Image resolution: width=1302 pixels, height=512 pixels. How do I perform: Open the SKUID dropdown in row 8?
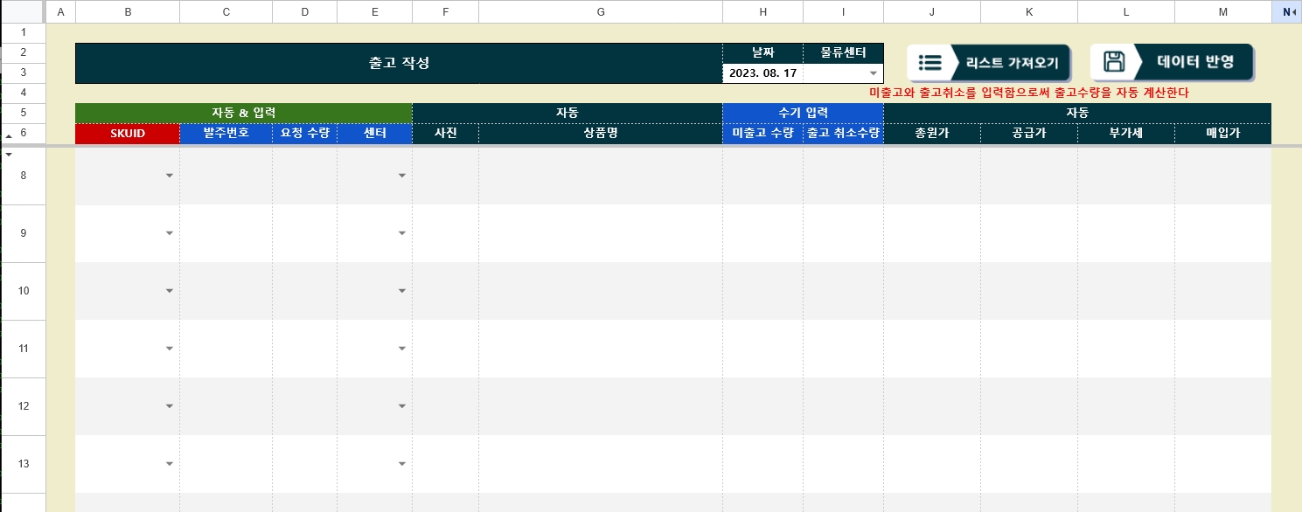169,176
